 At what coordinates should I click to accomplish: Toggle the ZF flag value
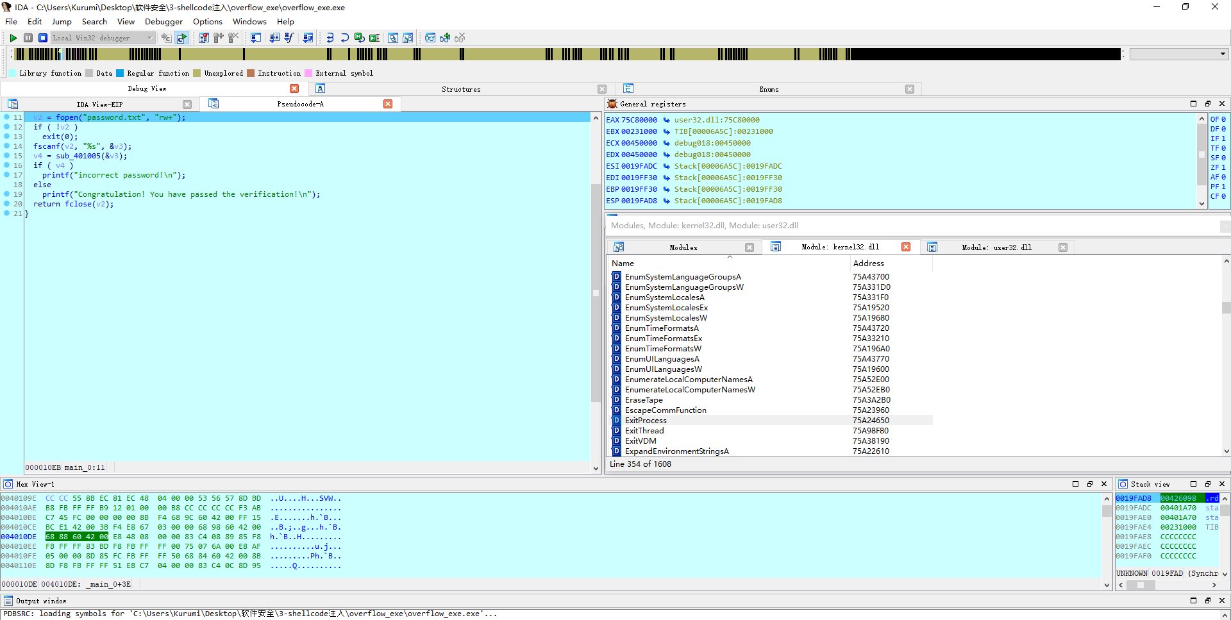(x=1223, y=167)
